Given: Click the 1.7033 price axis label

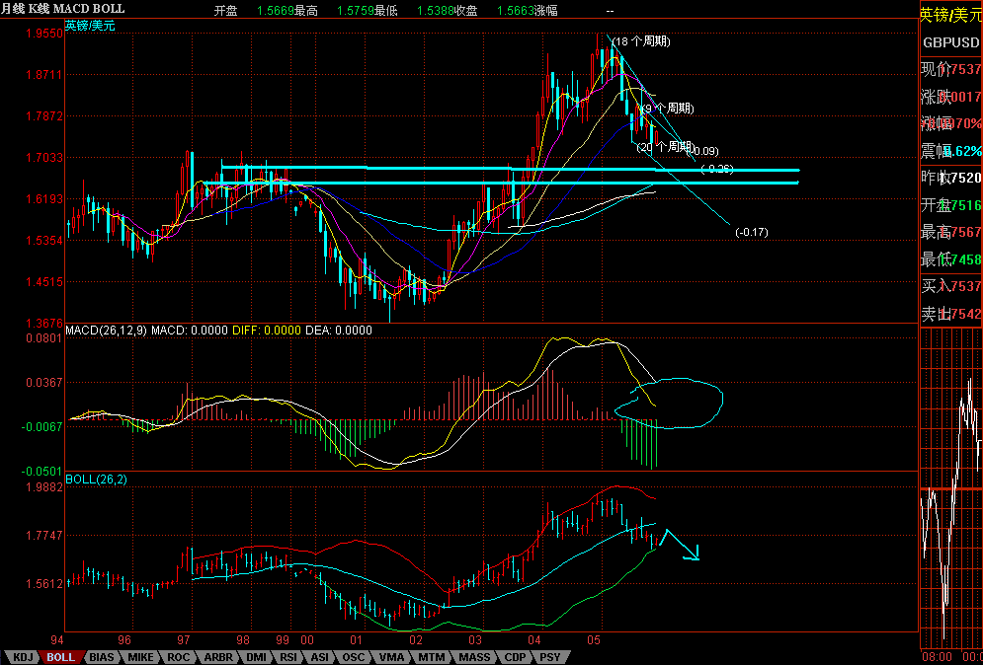Looking at the screenshot, I should tap(44, 157).
